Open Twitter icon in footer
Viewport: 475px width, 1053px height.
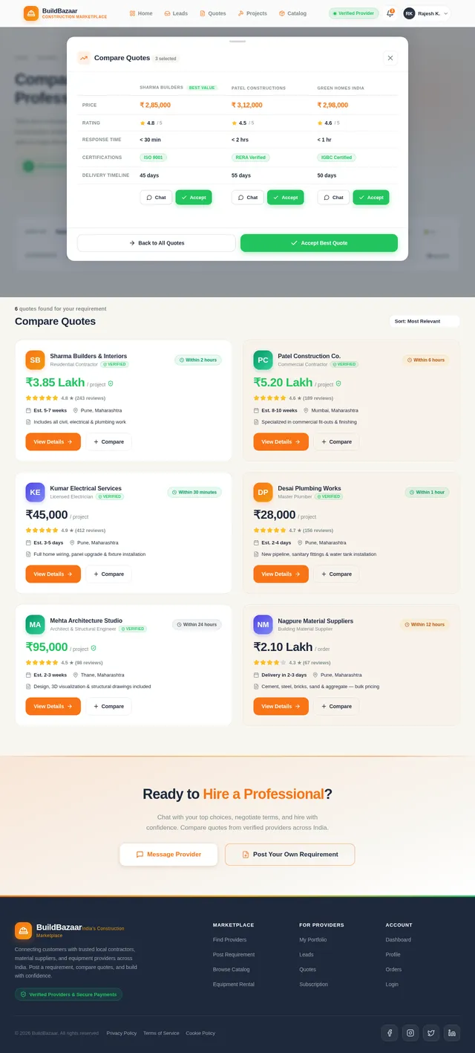(431, 1033)
